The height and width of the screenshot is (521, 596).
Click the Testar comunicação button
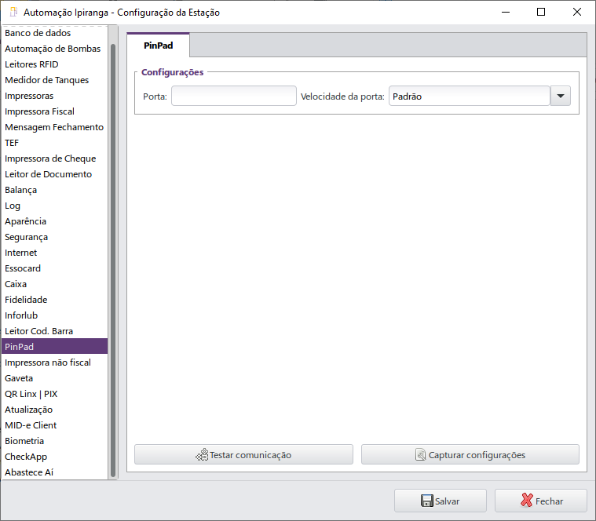pos(243,454)
